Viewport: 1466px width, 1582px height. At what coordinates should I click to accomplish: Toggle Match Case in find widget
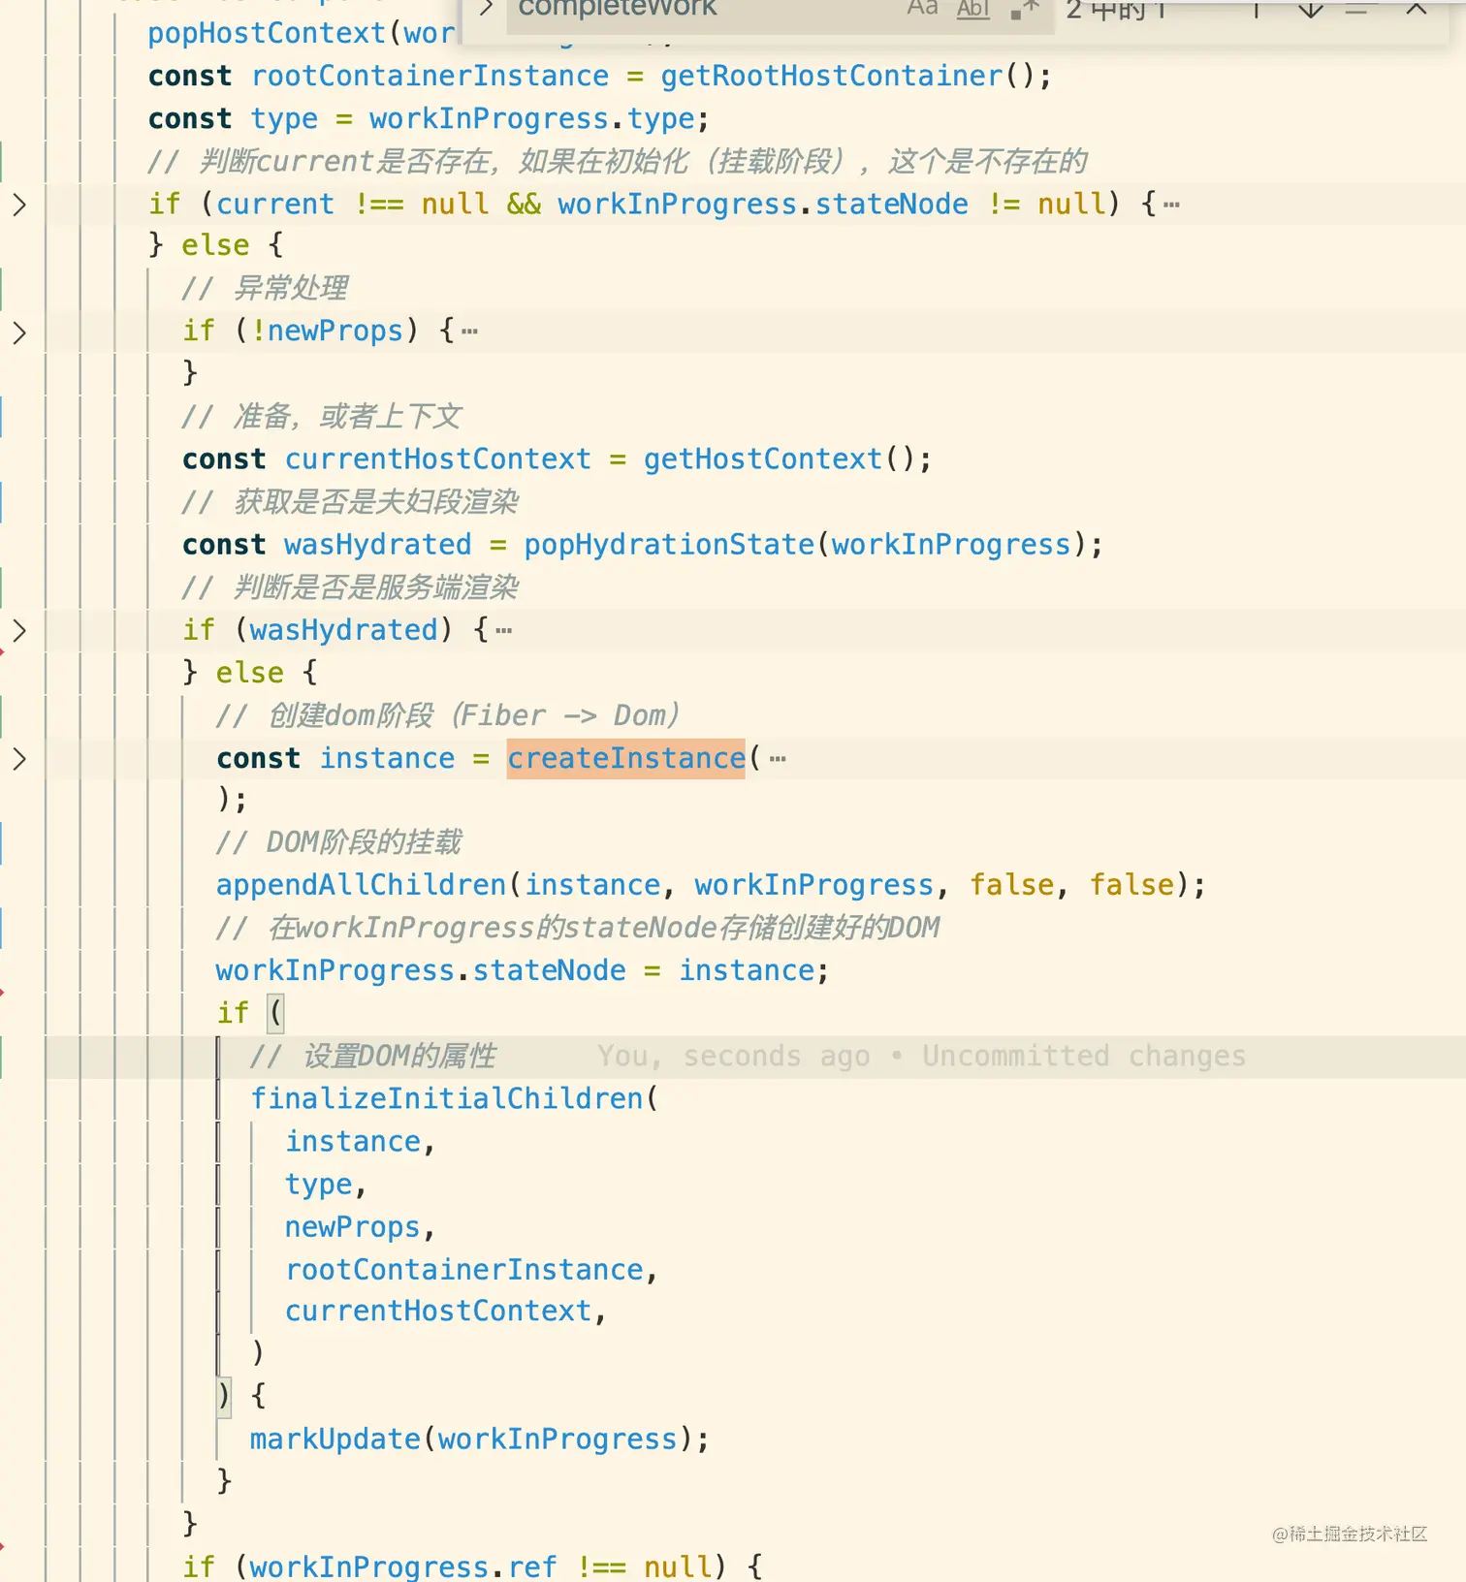pos(922,9)
